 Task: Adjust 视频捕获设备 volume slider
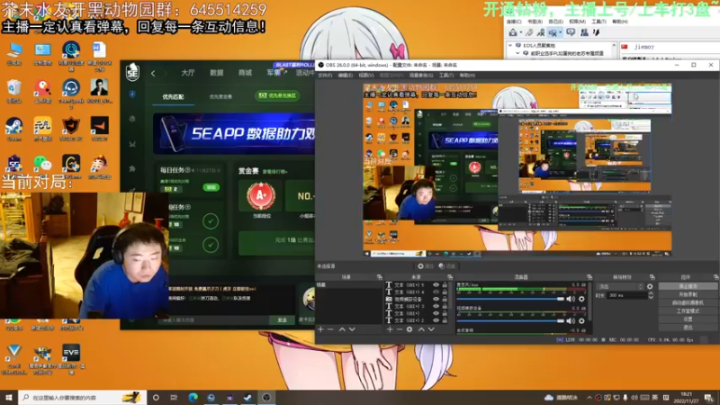(510, 321)
